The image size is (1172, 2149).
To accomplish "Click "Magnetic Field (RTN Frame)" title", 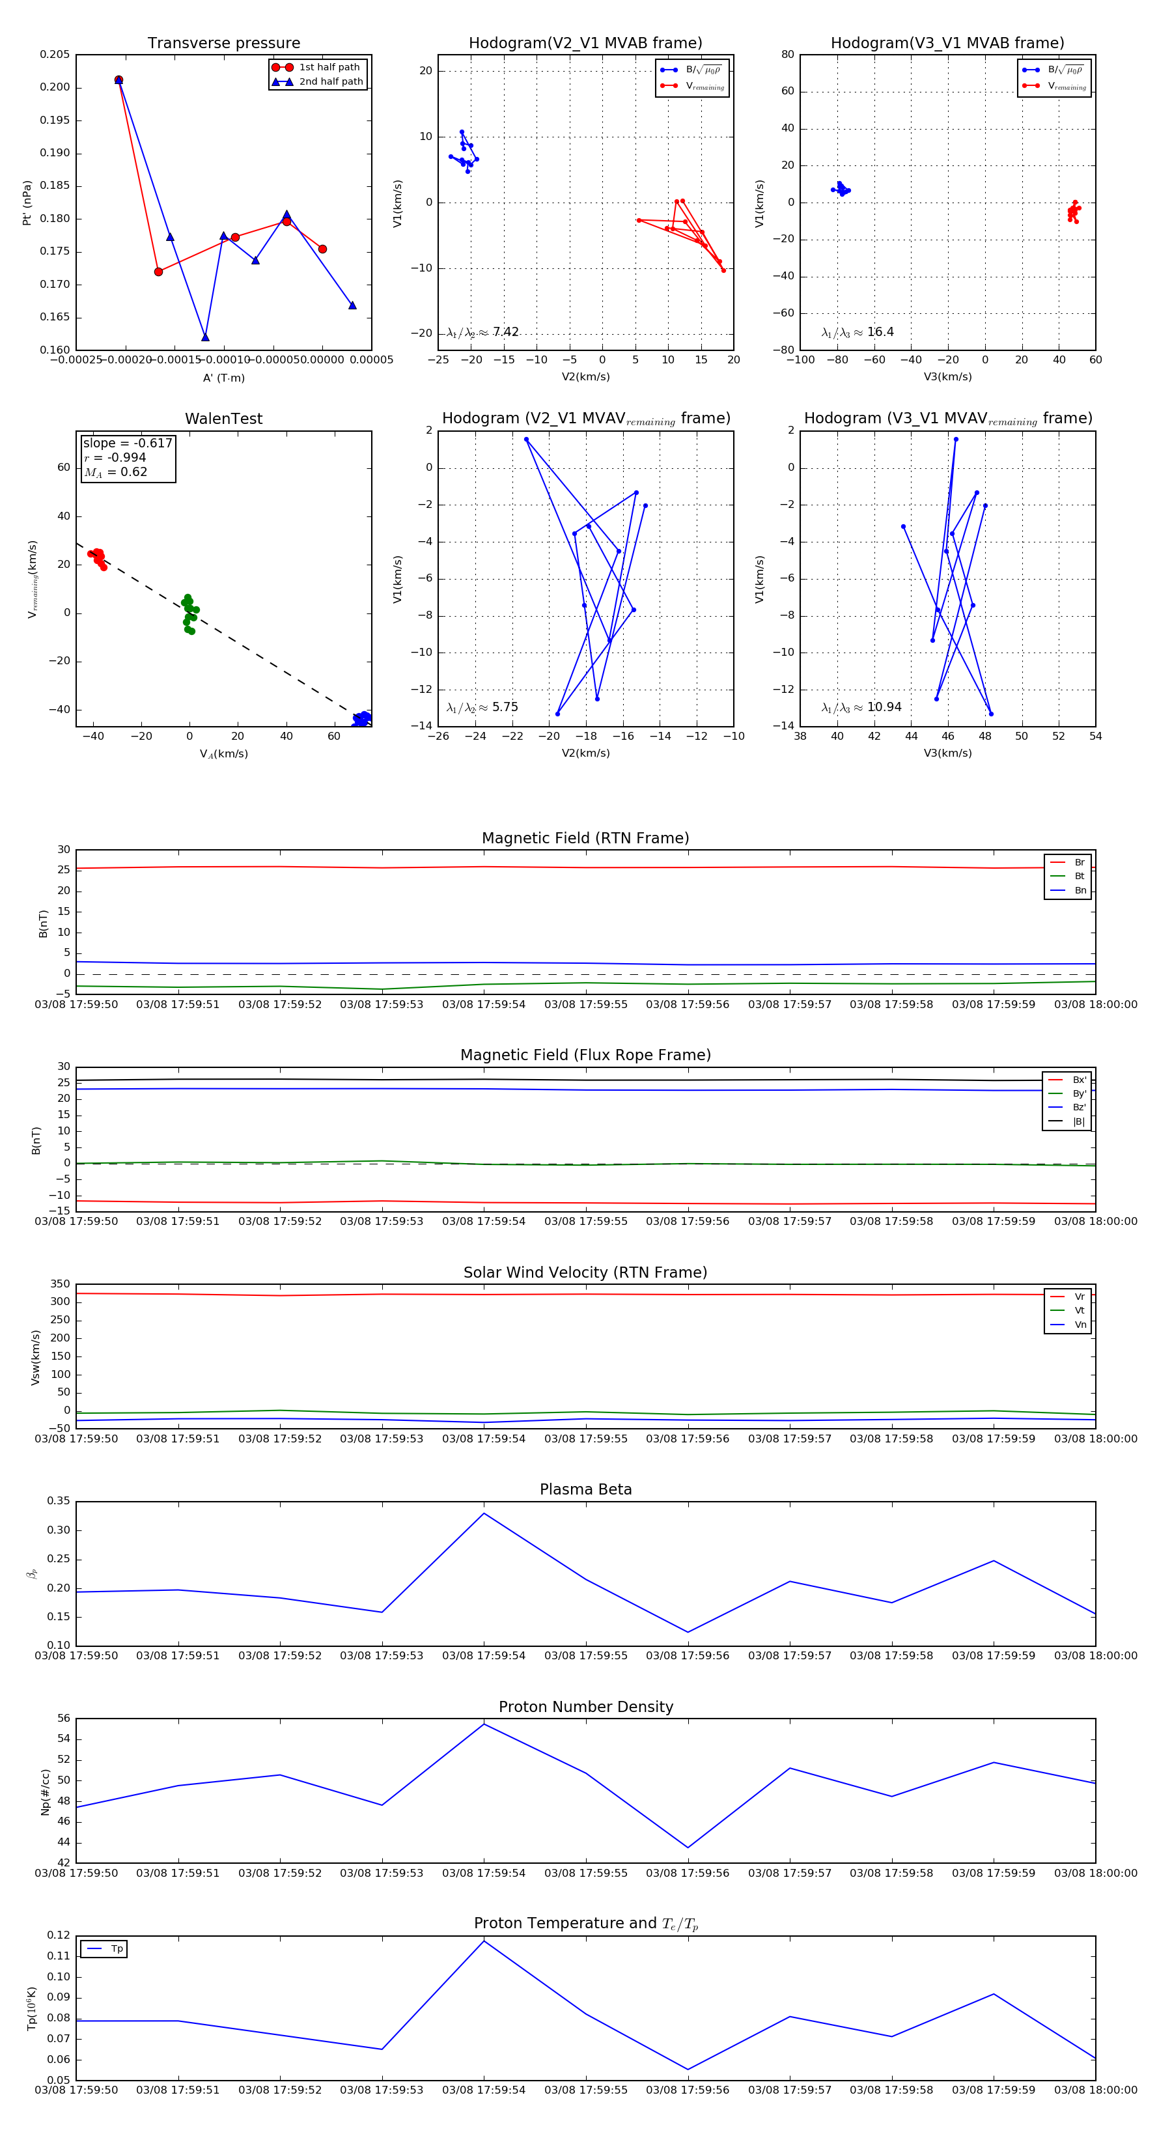I will click(x=585, y=838).
